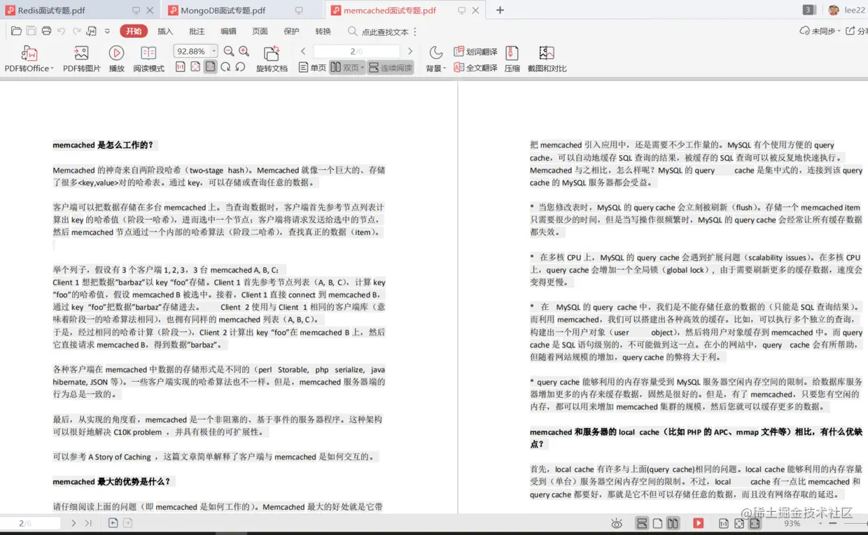Click the ribbon page number field
Viewport: 868px width, 535px height.
[x=356, y=51]
